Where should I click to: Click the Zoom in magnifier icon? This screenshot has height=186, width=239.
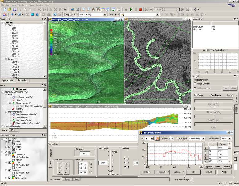tap(83, 10)
